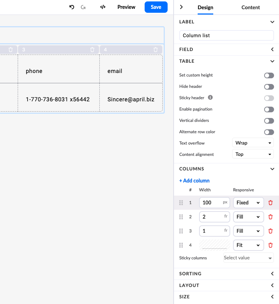Open the code editor icon
Screen dimensions: 279x304
(103, 7)
